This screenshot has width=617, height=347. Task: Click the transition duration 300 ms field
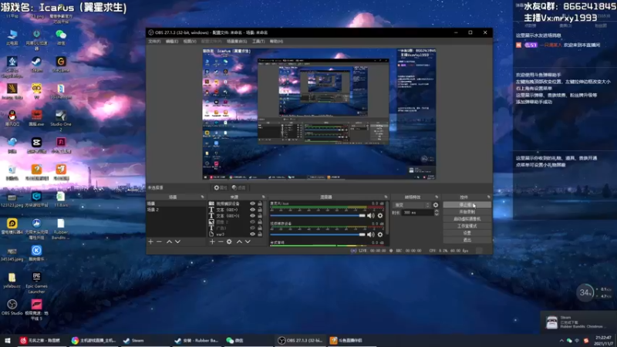pos(417,213)
